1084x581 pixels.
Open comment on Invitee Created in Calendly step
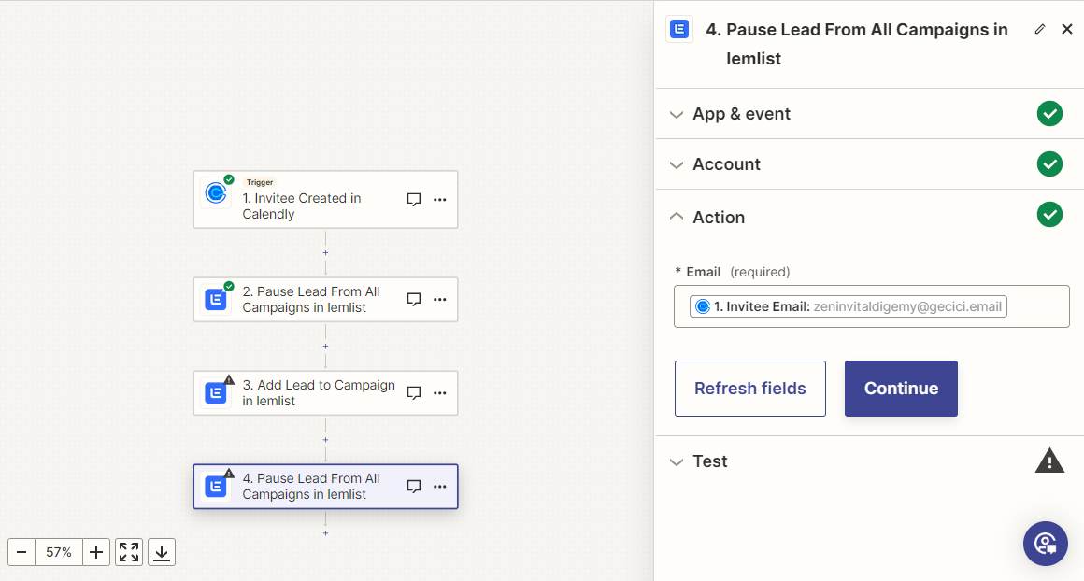[413, 200]
